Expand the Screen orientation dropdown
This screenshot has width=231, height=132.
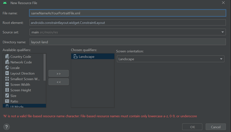click(170, 59)
